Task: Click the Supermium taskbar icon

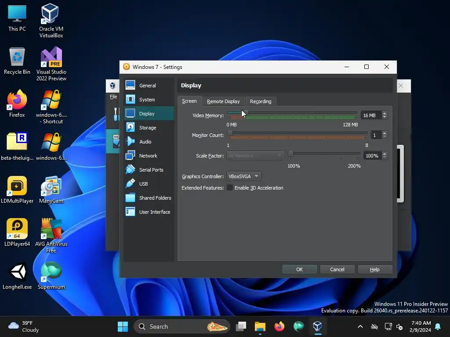Action: click(298, 326)
